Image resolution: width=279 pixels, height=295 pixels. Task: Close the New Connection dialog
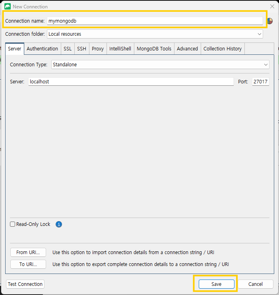[x=272, y=6]
